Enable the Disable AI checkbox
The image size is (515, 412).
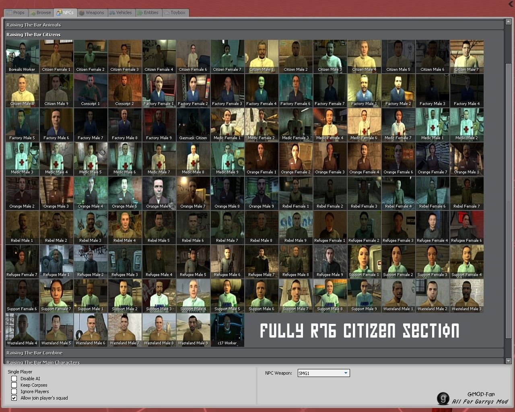(14, 379)
